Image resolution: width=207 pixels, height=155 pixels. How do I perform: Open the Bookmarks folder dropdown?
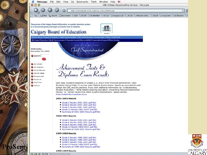pos(65,15)
